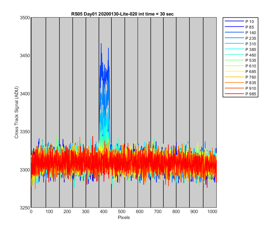The width and height of the screenshot is (280, 233).
Task: Select the 'P 235' legend entry
Action: (x=240, y=38)
